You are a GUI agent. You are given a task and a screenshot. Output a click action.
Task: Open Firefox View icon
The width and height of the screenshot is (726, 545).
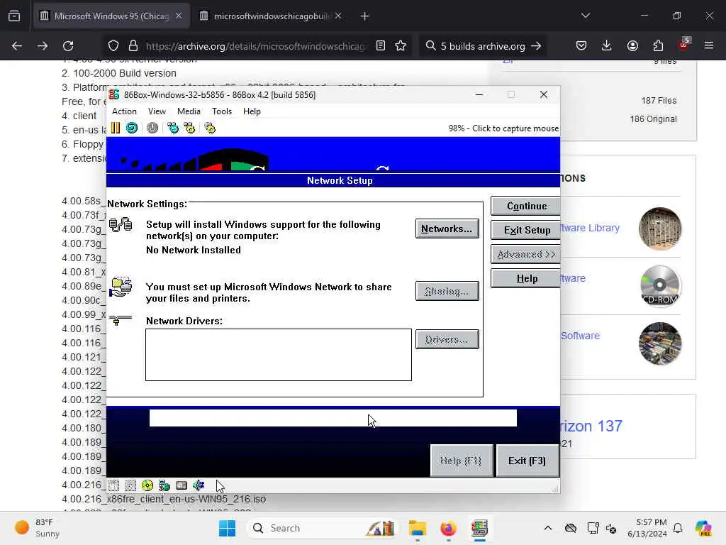pos(14,16)
